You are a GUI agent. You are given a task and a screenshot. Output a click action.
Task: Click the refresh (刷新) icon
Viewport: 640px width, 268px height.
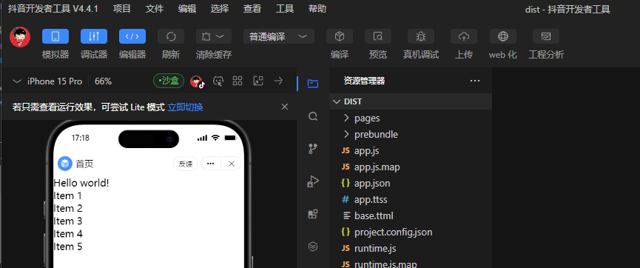pos(171,36)
